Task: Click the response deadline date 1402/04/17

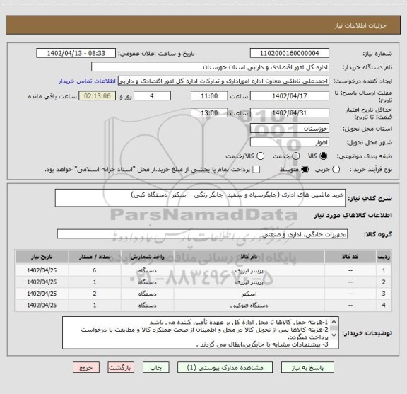Action: [290, 96]
